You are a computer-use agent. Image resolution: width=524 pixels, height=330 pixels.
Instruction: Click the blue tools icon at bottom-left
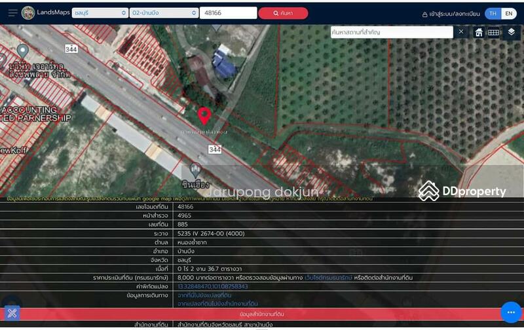tap(12, 313)
